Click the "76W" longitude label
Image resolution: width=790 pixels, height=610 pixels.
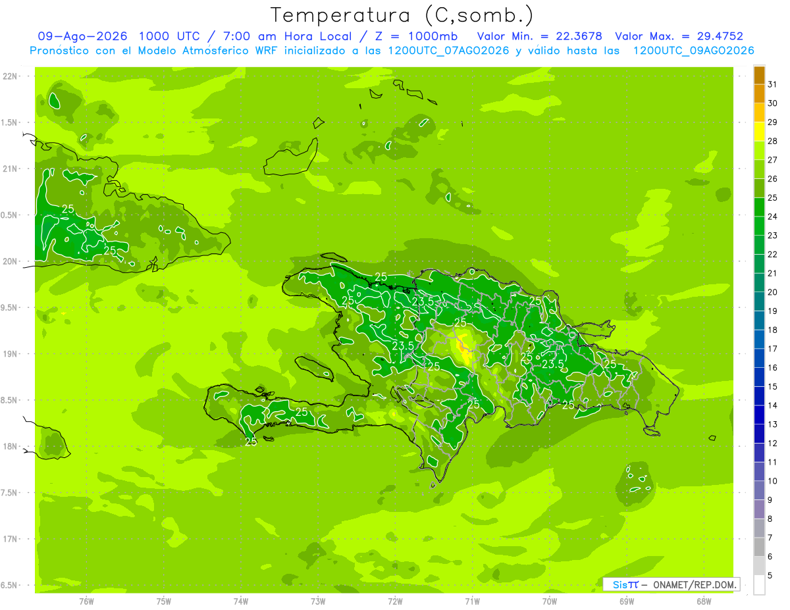[86, 601]
